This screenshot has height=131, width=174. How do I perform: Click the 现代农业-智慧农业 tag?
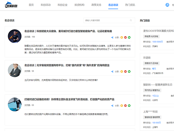(x=152, y=90)
